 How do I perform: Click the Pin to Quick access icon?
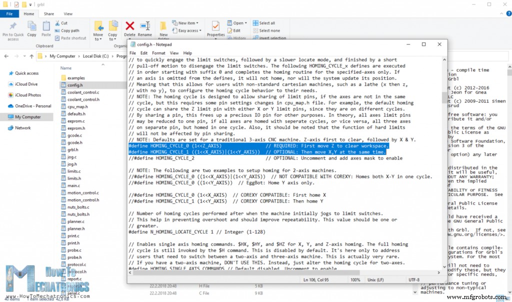(13, 27)
